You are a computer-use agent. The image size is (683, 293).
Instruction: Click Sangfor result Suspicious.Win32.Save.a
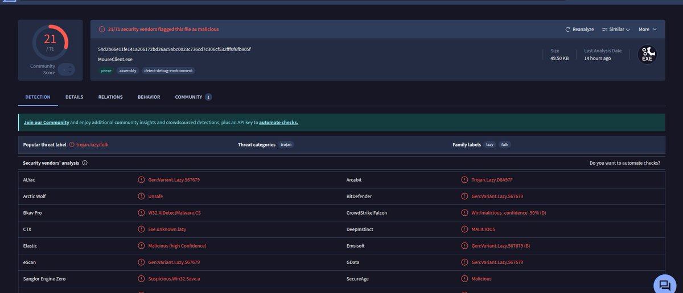174,279
